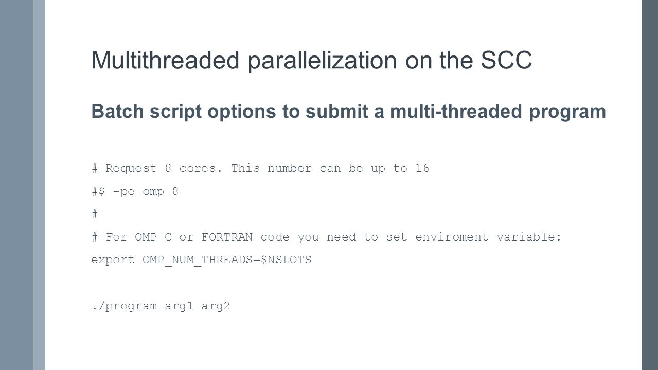Click the word 'enviroment' in the comment
Image resolution: width=658 pixels, height=370 pixels.
451,237
